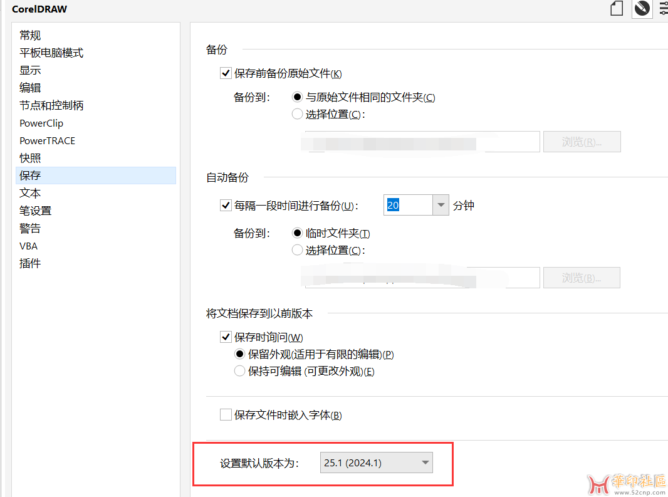Go to the 显示 options page
Screen dimensions: 668x497
[96, 70]
